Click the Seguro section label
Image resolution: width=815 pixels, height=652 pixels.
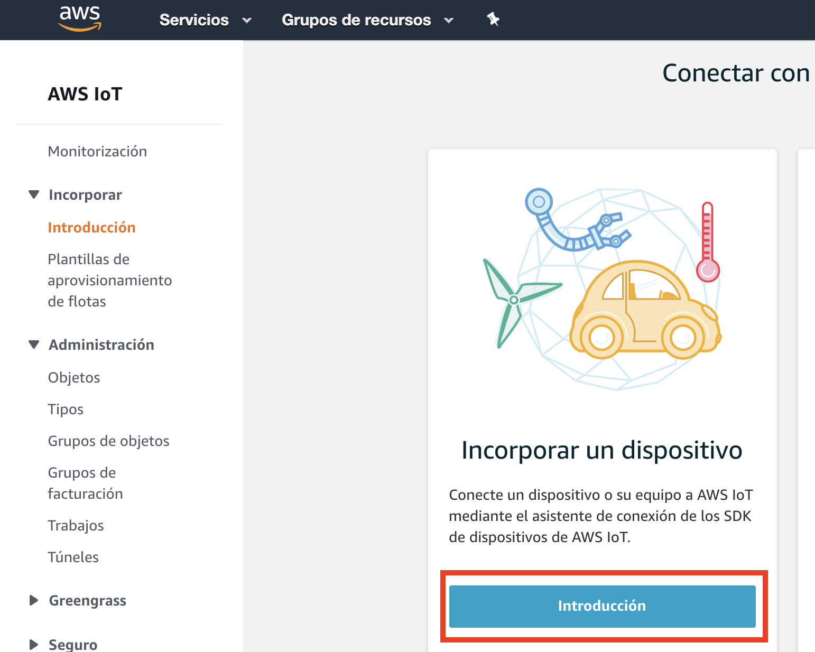click(73, 645)
